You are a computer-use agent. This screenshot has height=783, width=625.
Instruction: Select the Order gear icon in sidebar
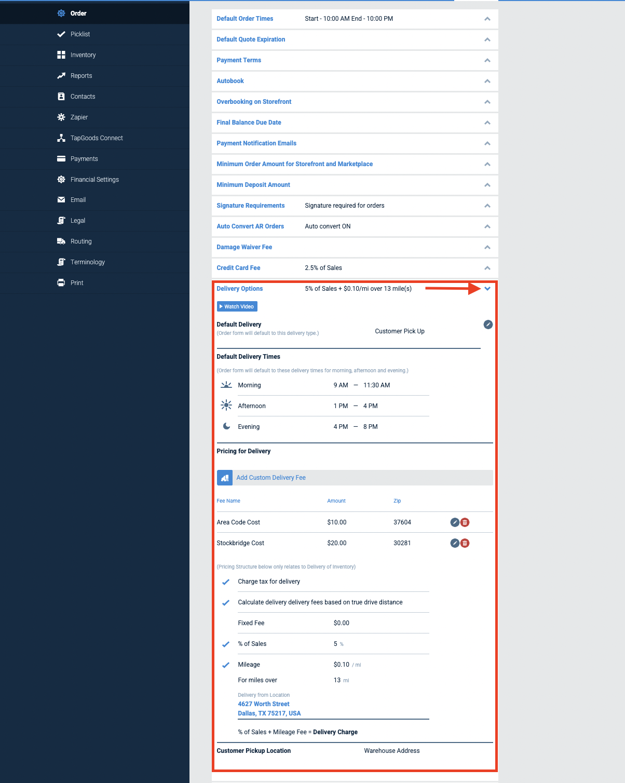coord(61,13)
